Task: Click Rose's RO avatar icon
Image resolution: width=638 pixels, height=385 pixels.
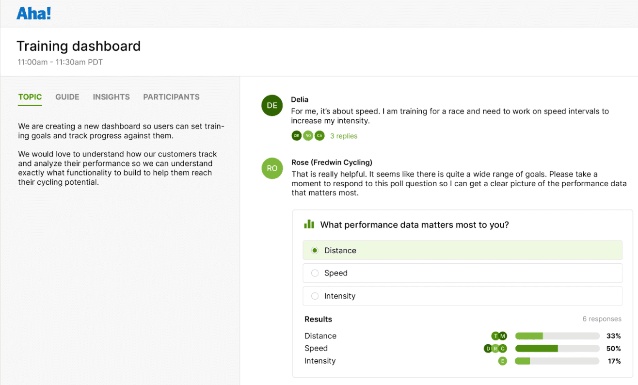Action: tap(271, 168)
